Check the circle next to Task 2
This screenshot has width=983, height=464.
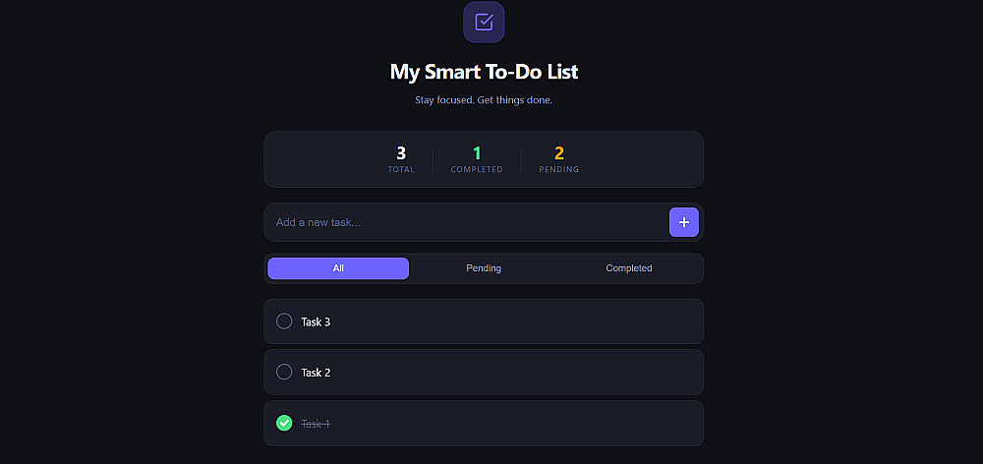284,373
